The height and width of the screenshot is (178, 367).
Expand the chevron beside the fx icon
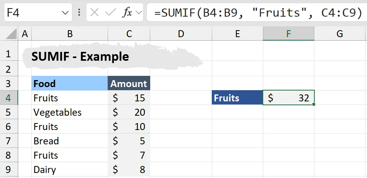[138, 13]
